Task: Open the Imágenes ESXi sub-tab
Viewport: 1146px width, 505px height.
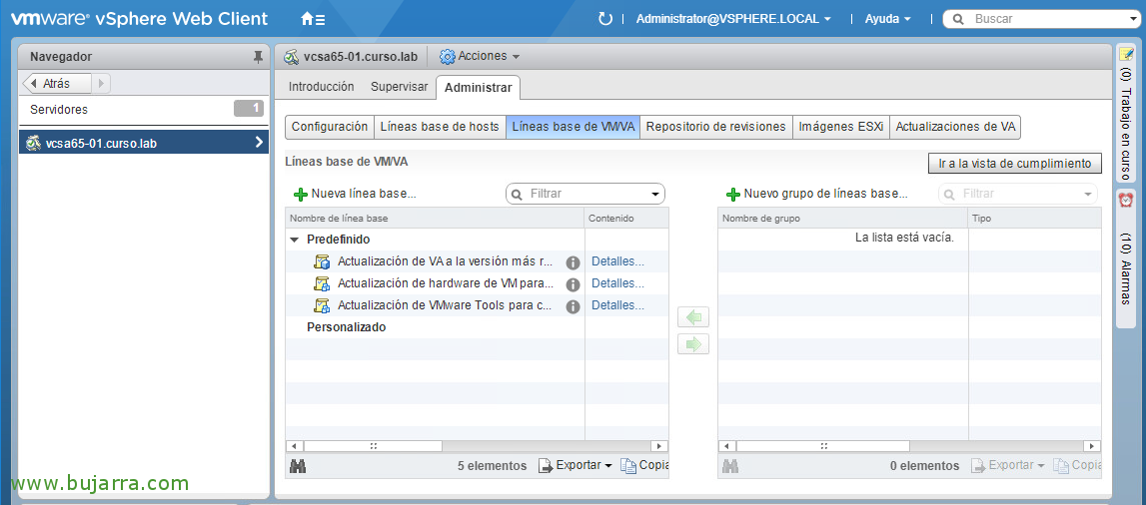Action: (x=841, y=127)
